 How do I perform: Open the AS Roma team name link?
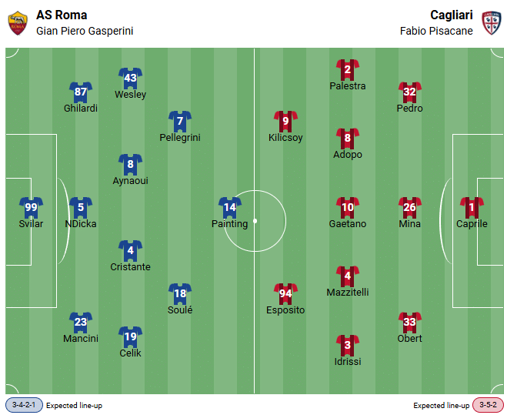(62, 15)
